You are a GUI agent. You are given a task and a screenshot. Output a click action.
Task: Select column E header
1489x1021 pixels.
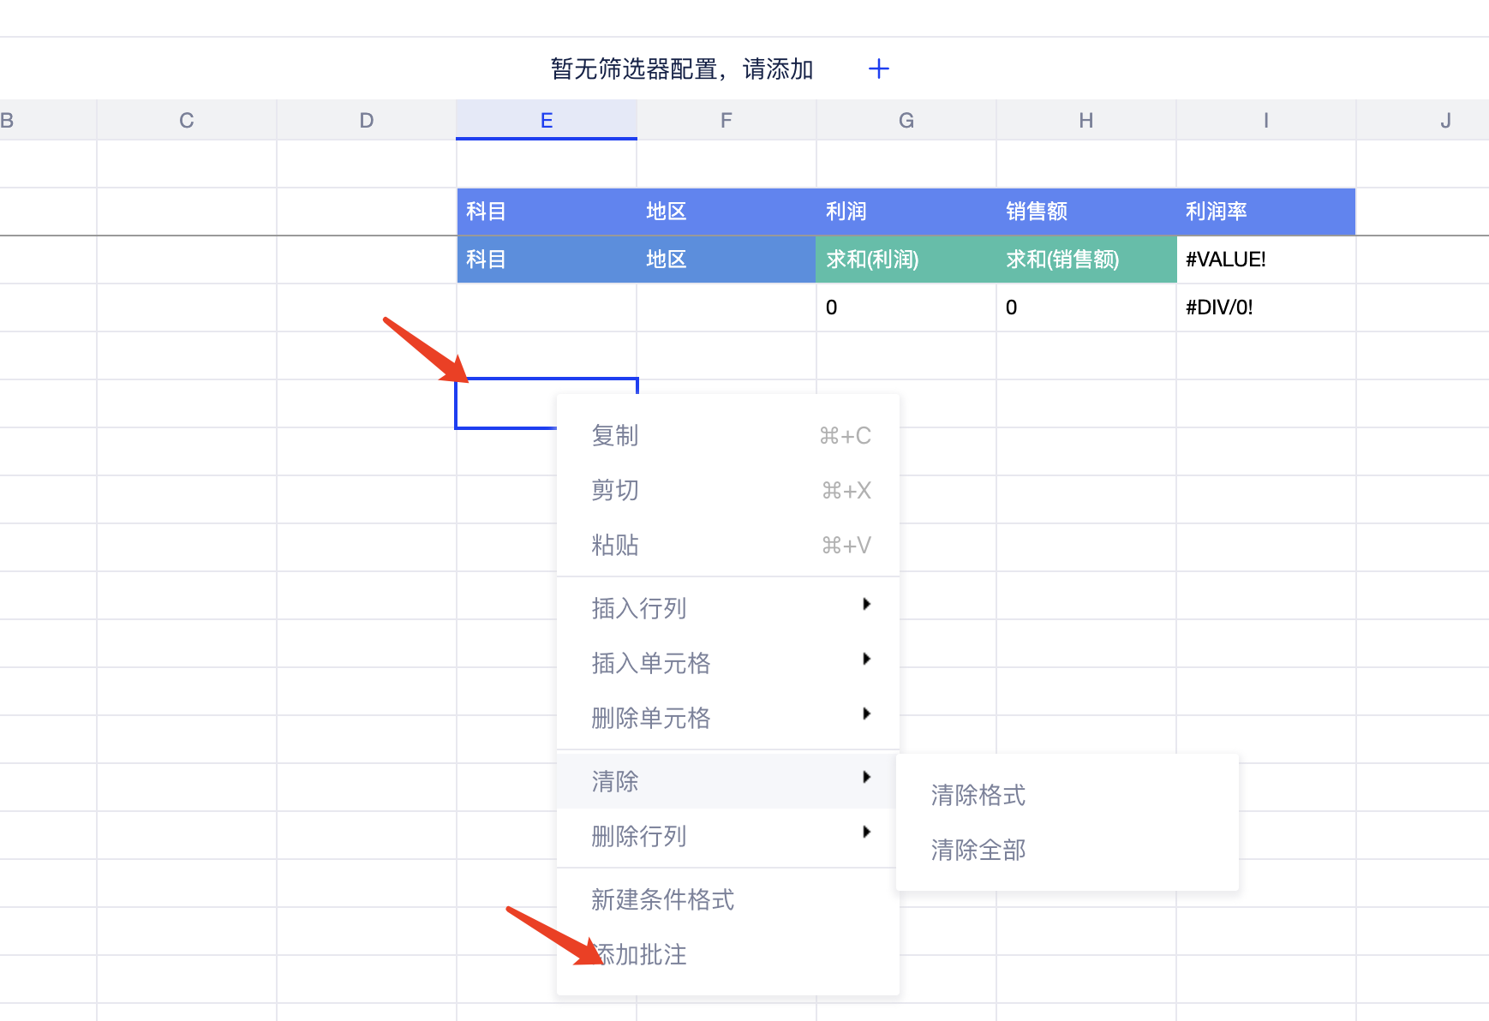point(546,121)
